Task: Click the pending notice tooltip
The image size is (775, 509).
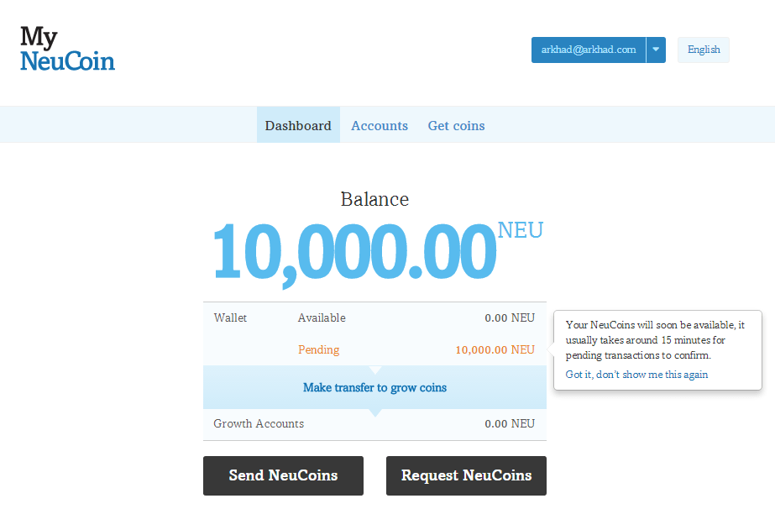Action: click(657, 340)
